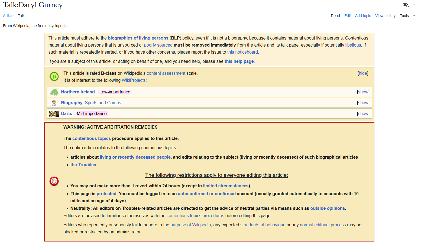This screenshot has width=421, height=248.
Task: Select the Talk tab
Action: pyautogui.click(x=21, y=16)
